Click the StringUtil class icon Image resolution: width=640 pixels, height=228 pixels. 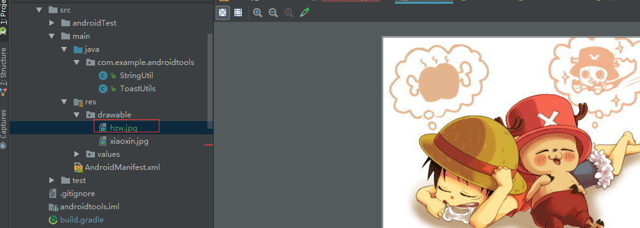[x=103, y=76]
